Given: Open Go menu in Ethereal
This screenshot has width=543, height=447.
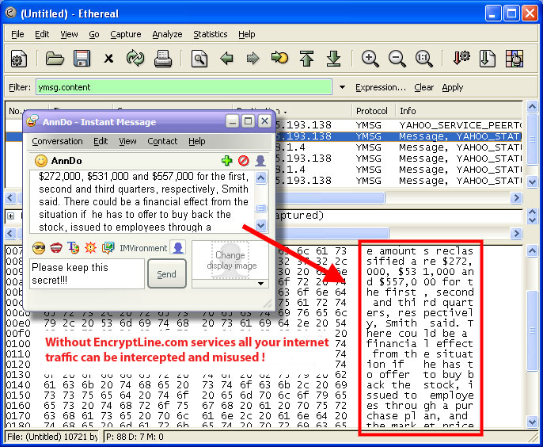Looking at the screenshot, I should pos(94,34).
